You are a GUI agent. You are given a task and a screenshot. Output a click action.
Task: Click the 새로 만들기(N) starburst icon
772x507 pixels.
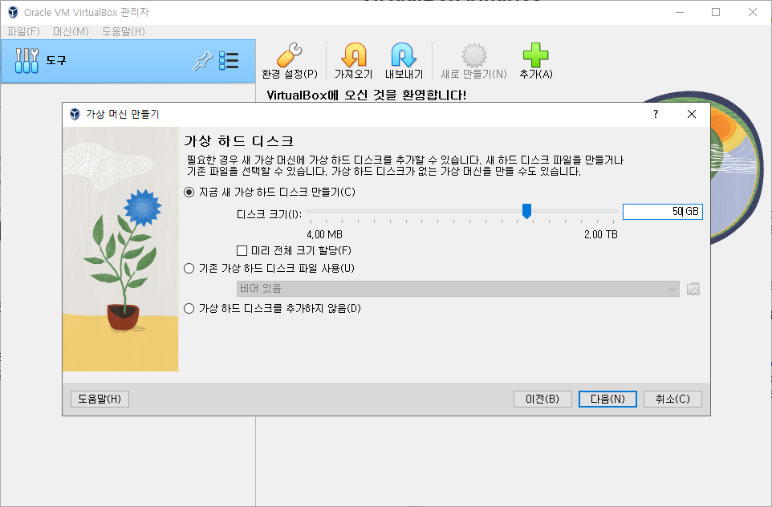pyautogui.click(x=473, y=55)
